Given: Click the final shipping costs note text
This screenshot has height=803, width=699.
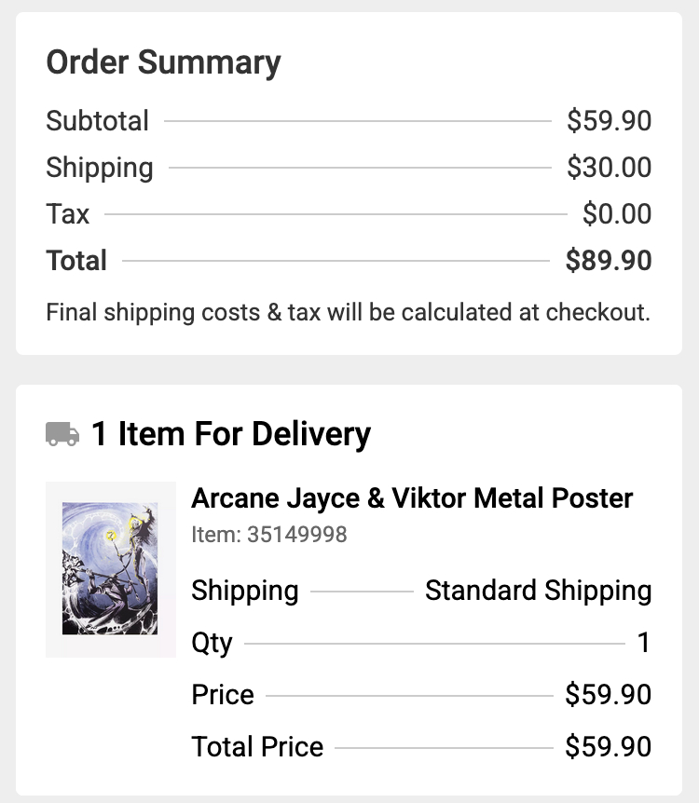Looking at the screenshot, I should pos(348,312).
